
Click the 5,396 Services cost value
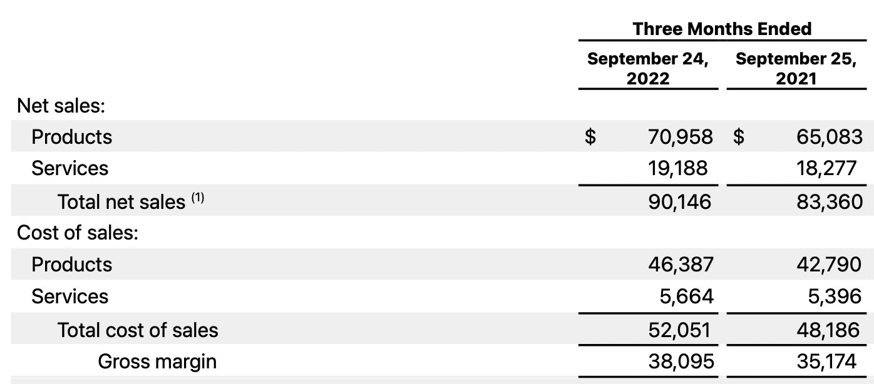[x=835, y=296]
